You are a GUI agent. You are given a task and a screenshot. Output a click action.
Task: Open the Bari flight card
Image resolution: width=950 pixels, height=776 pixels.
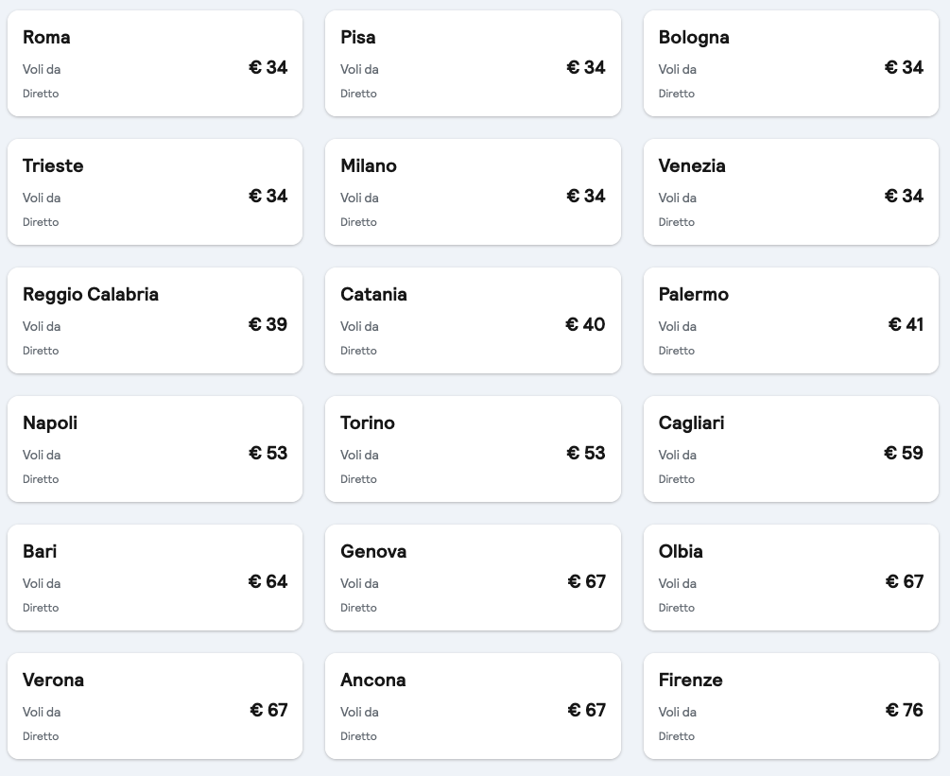[x=155, y=578]
